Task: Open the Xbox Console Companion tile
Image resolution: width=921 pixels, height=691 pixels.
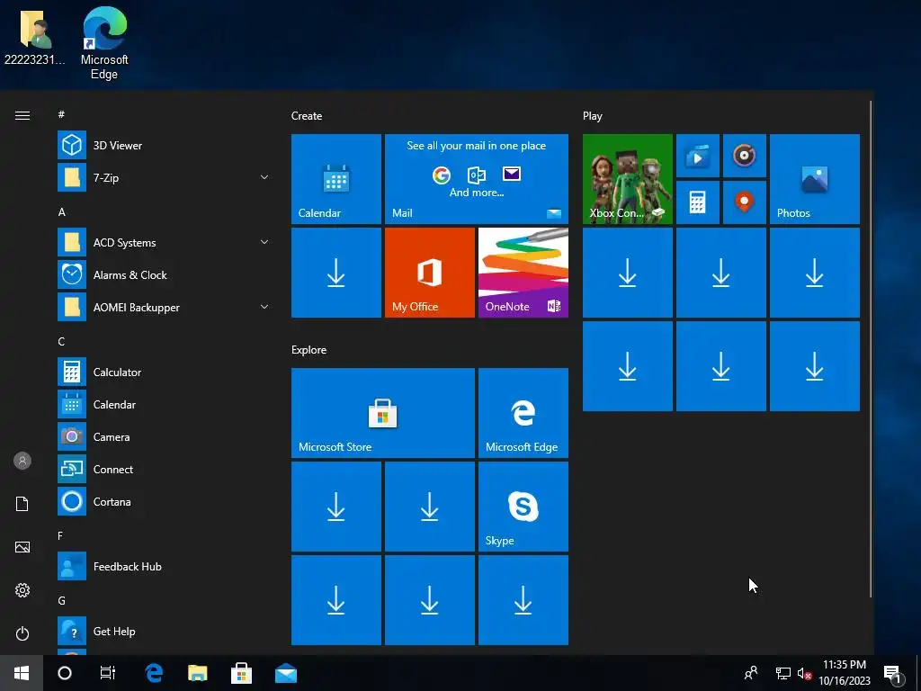Action: (627, 179)
